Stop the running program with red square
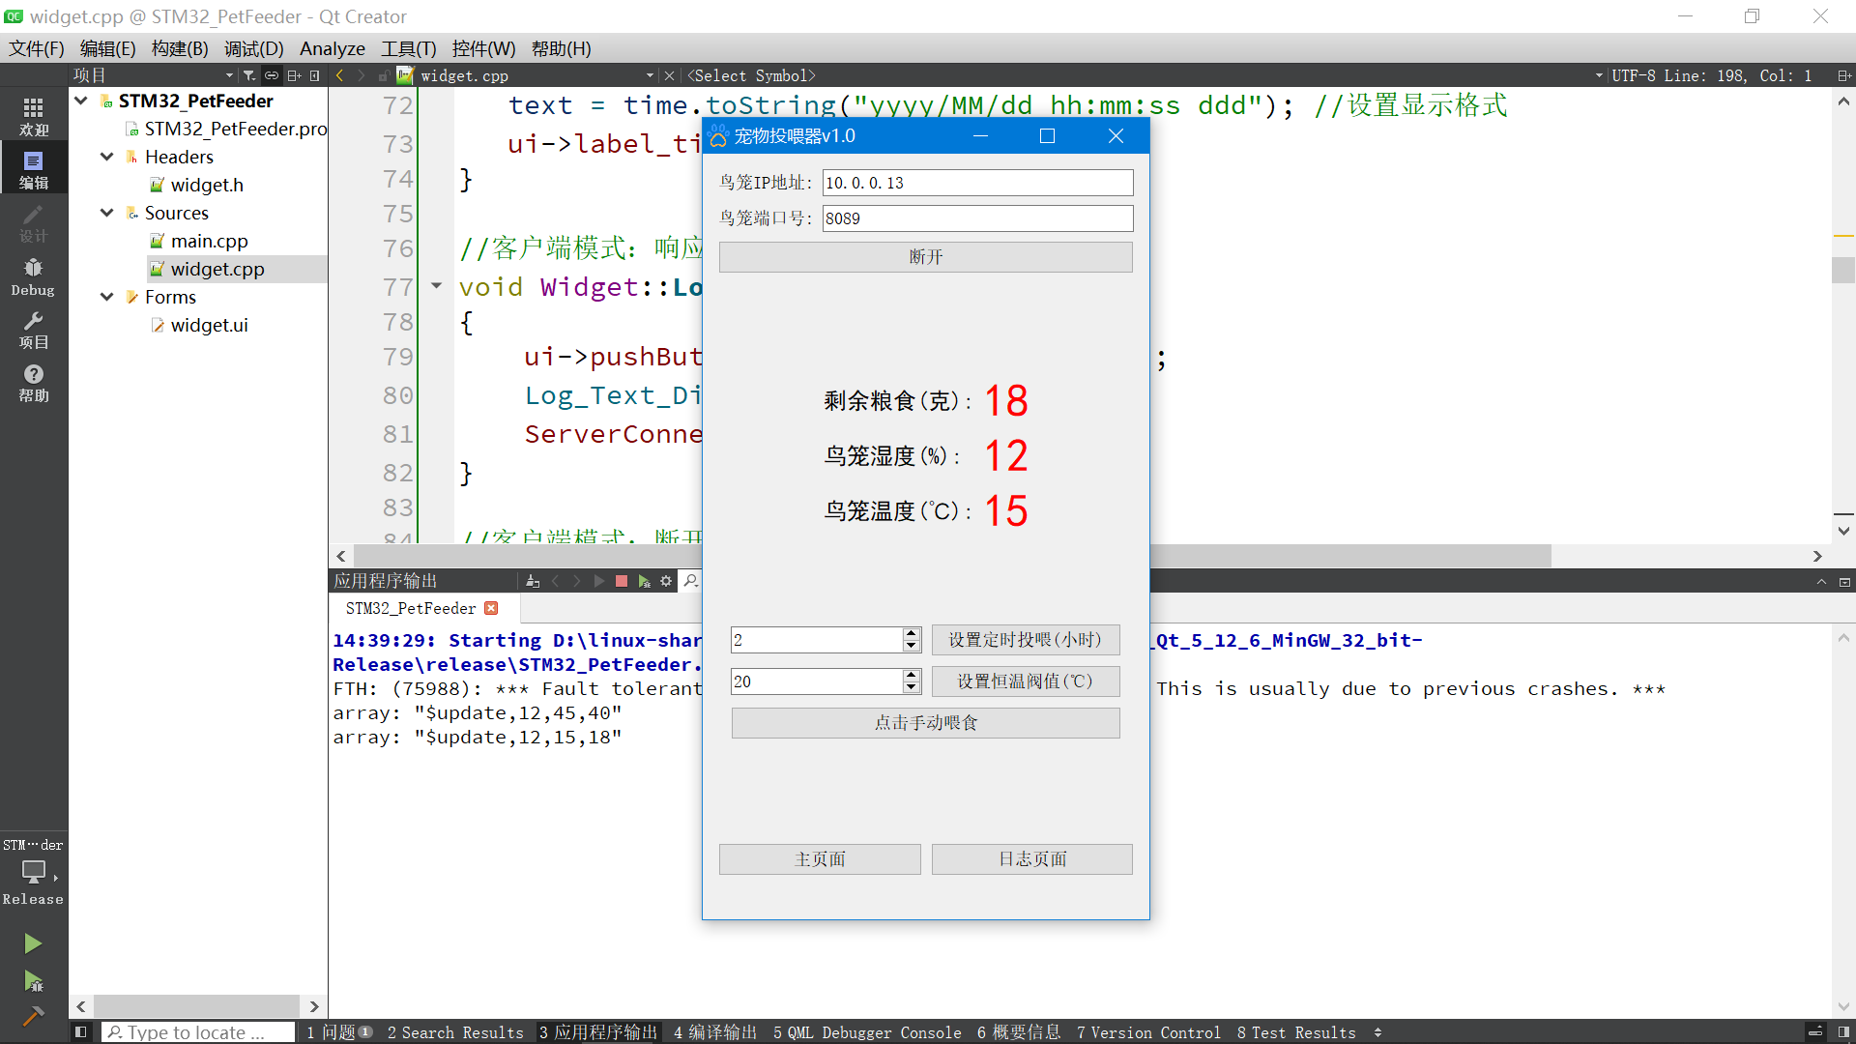 [x=622, y=581]
